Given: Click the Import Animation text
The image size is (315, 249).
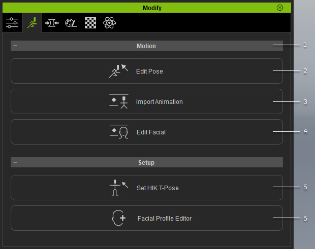Looking at the screenshot, I should (x=159, y=102).
